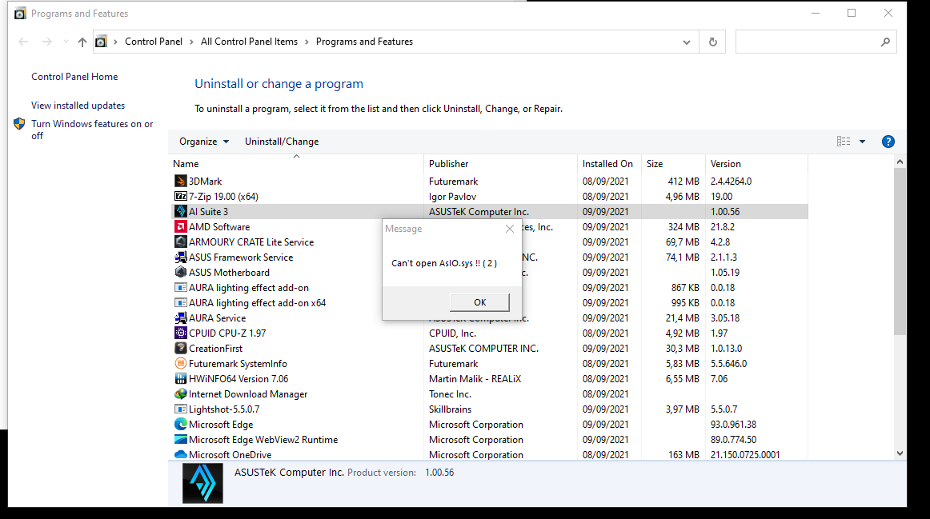Select the Lightshot icon in the list
This screenshot has height=519, width=930.
click(181, 409)
